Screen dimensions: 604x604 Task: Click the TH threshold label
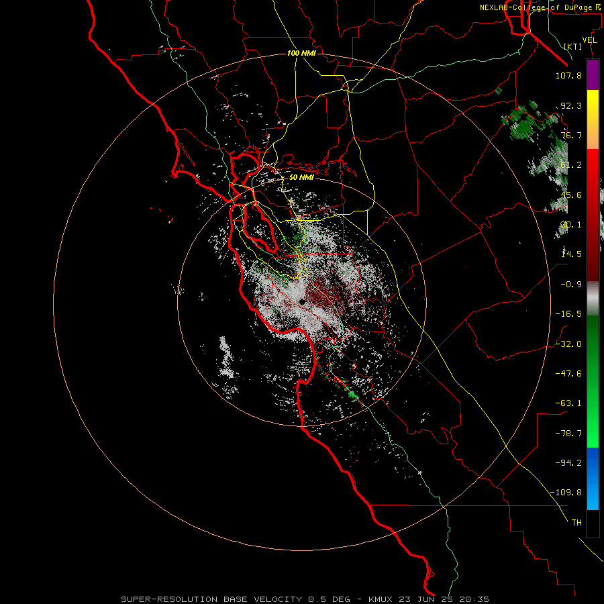tap(576, 523)
